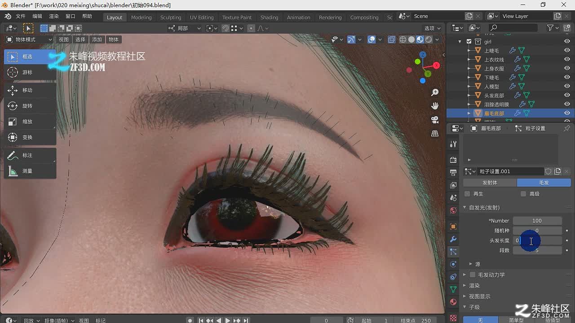Open the Object Data green triangle tab
575x323 pixels.
(453, 289)
